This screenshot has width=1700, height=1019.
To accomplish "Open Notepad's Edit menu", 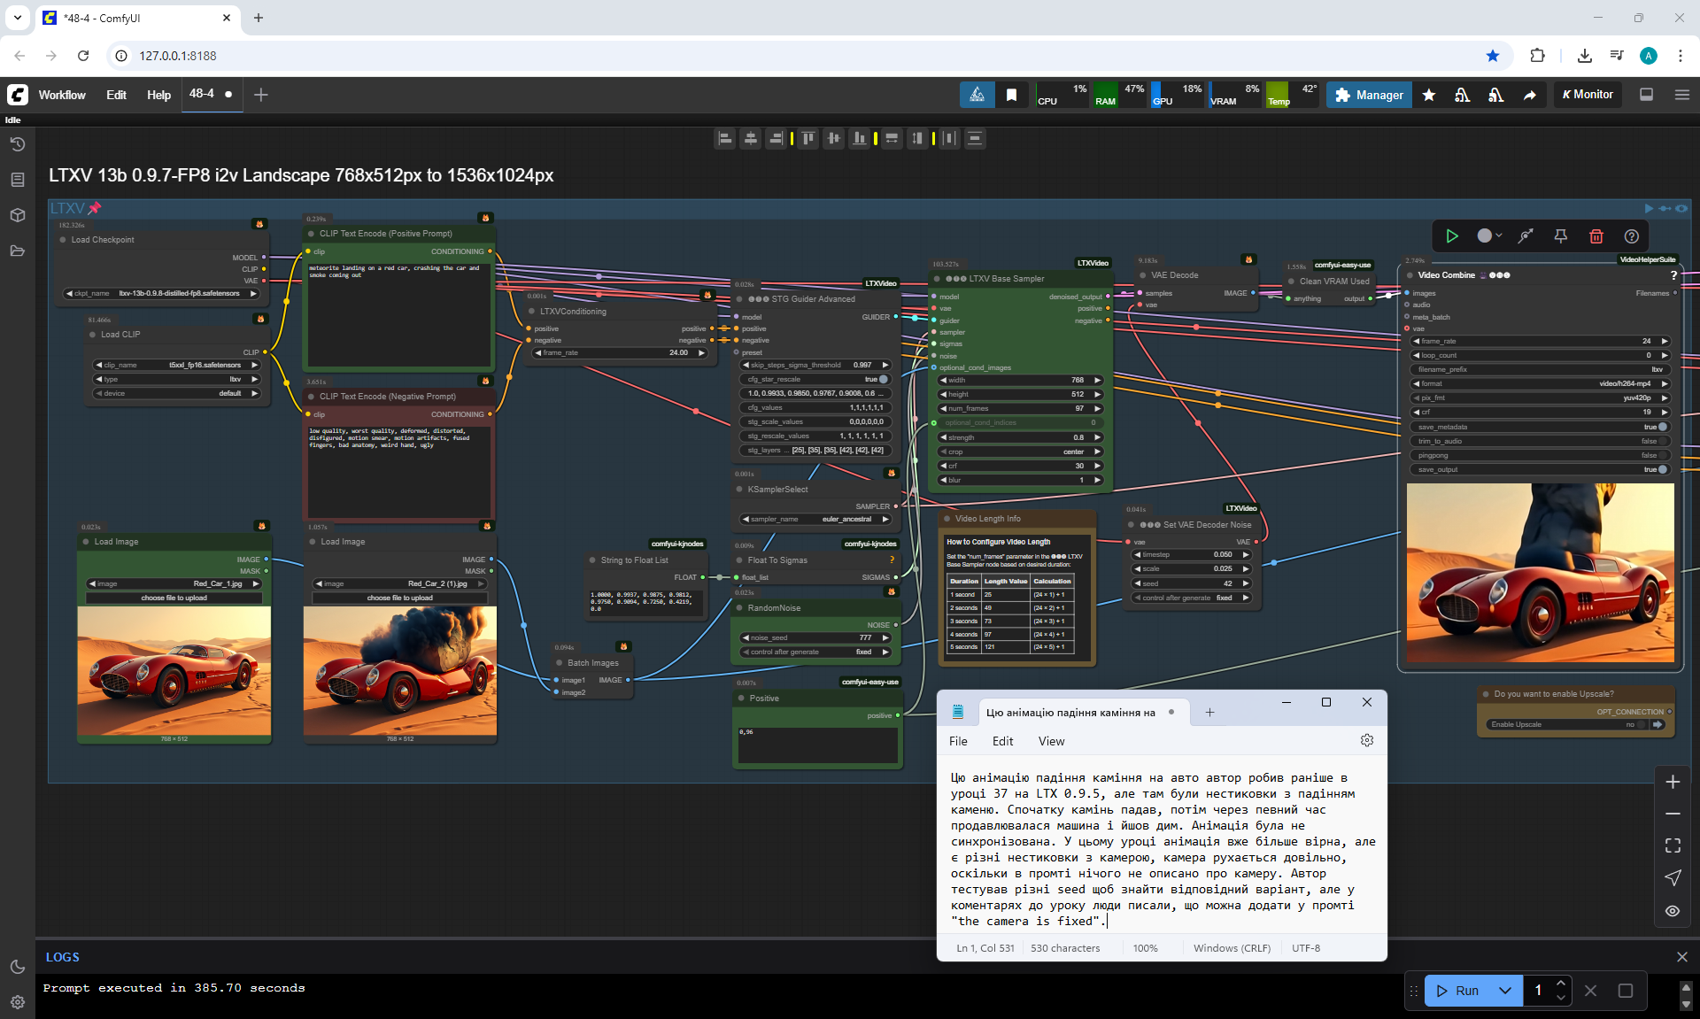I will 1002,741.
